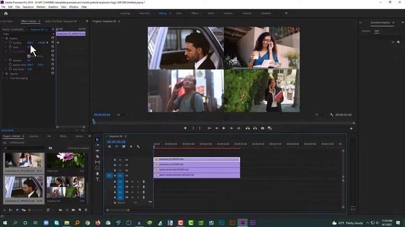Toggle lock on top video track
Viewport: 405px width, 227px height.
[x=115, y=160]
